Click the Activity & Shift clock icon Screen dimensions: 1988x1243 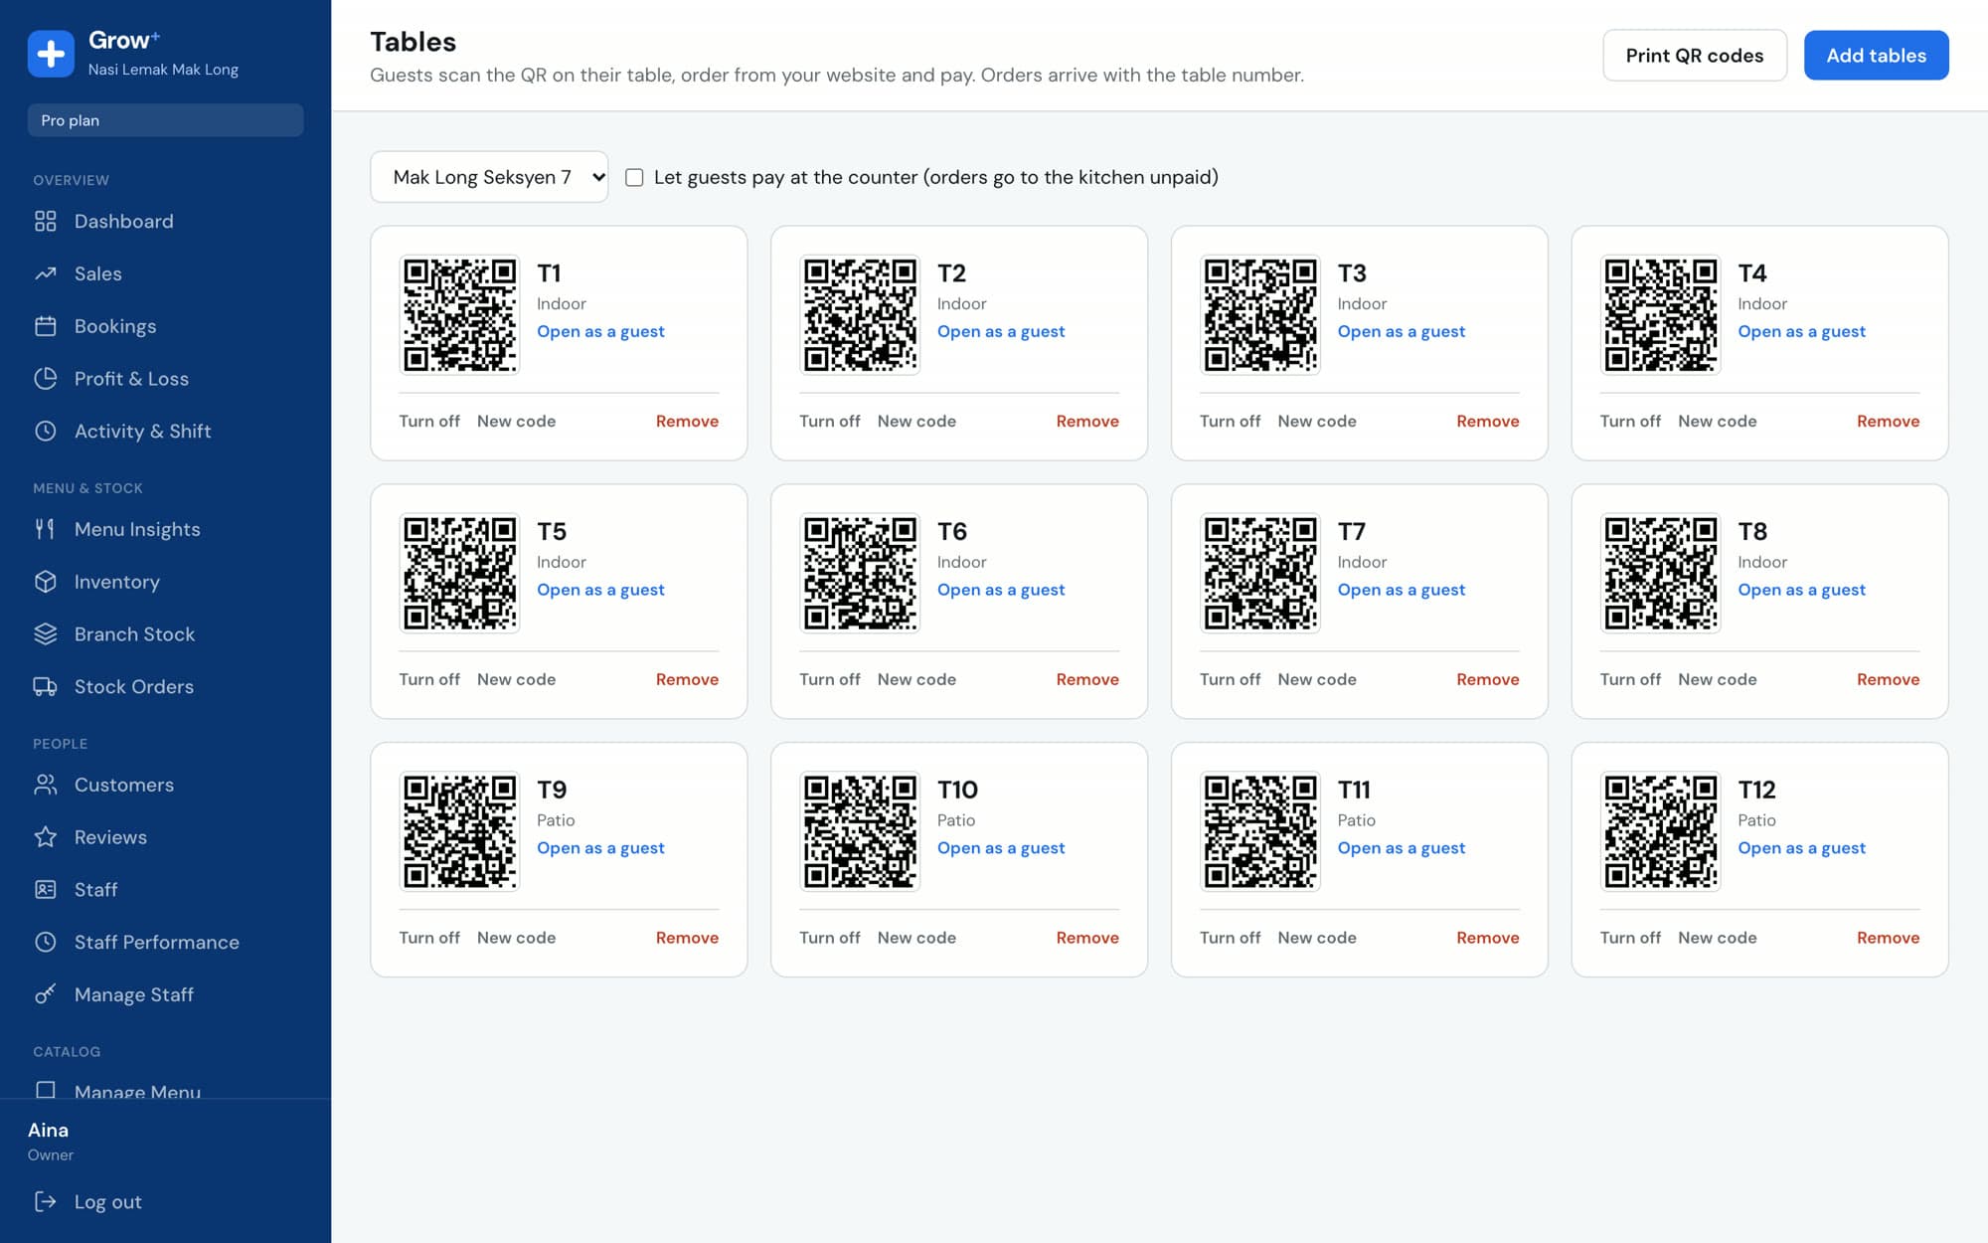(46, 431)
